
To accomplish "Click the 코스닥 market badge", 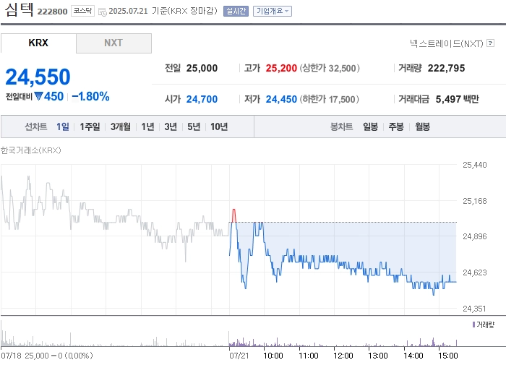I will (82, 11).
